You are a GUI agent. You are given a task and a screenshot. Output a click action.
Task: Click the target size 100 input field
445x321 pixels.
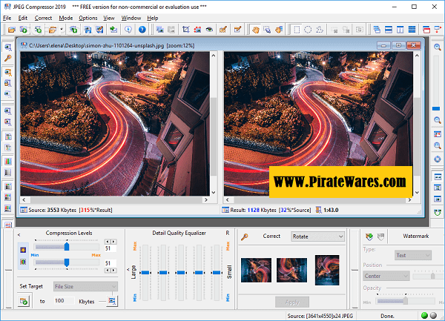point(64,301)
